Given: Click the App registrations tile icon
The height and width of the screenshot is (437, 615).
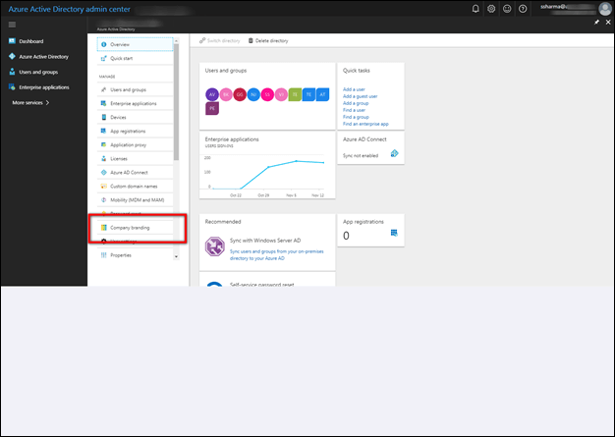Looking at the screenshot, I should 394,233.
